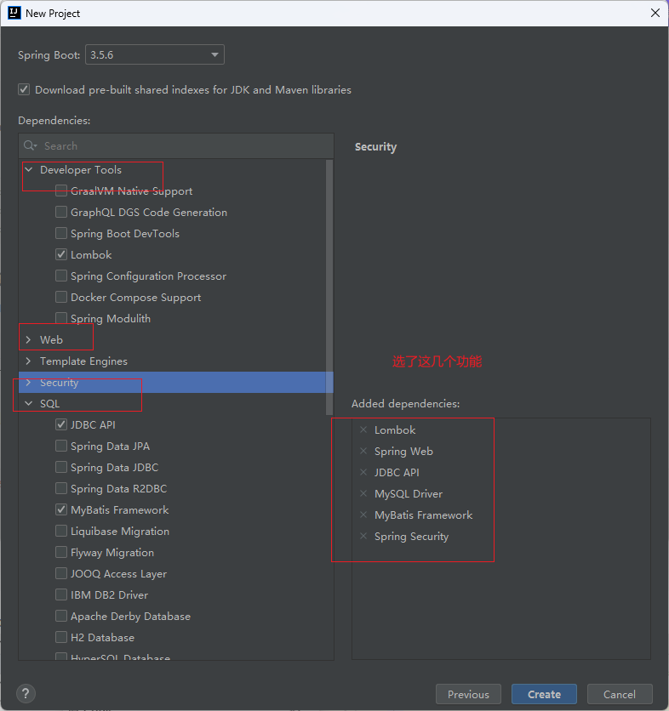Remove MyBatis Framework from added dependencies

(x=363, y=515)
